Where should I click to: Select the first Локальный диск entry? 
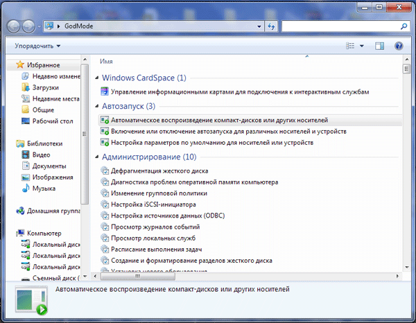tap(51, 245)
